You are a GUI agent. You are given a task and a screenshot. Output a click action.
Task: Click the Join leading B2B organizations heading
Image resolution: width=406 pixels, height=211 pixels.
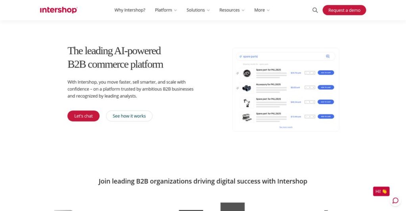(203, 181)
